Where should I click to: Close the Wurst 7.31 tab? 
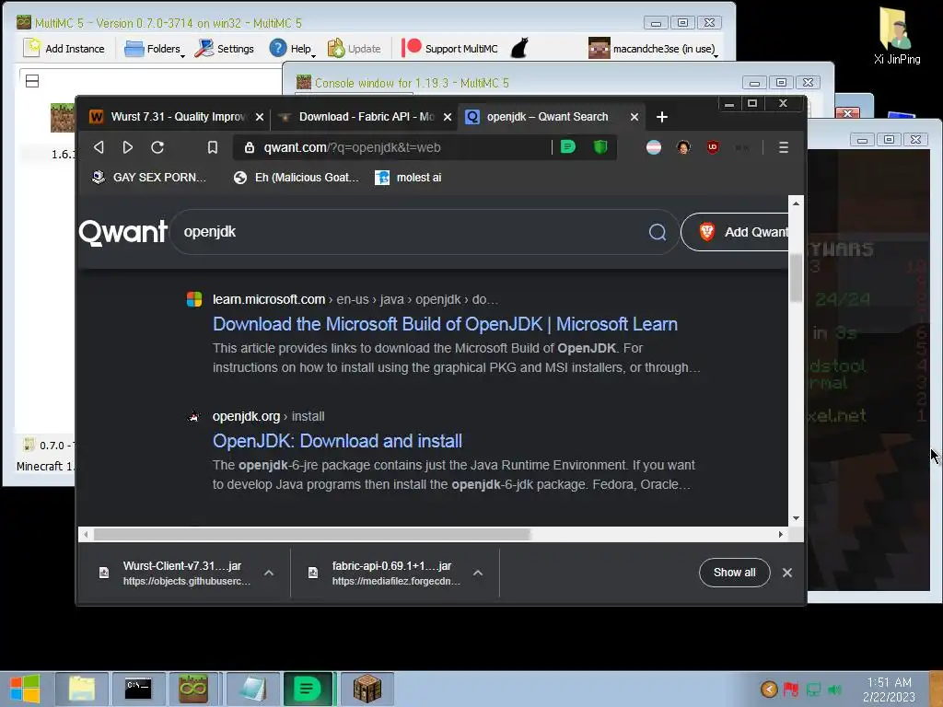coord(259,117)
